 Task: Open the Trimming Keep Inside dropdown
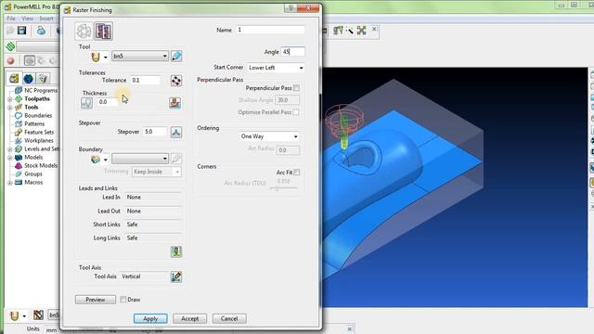[156, 172]
